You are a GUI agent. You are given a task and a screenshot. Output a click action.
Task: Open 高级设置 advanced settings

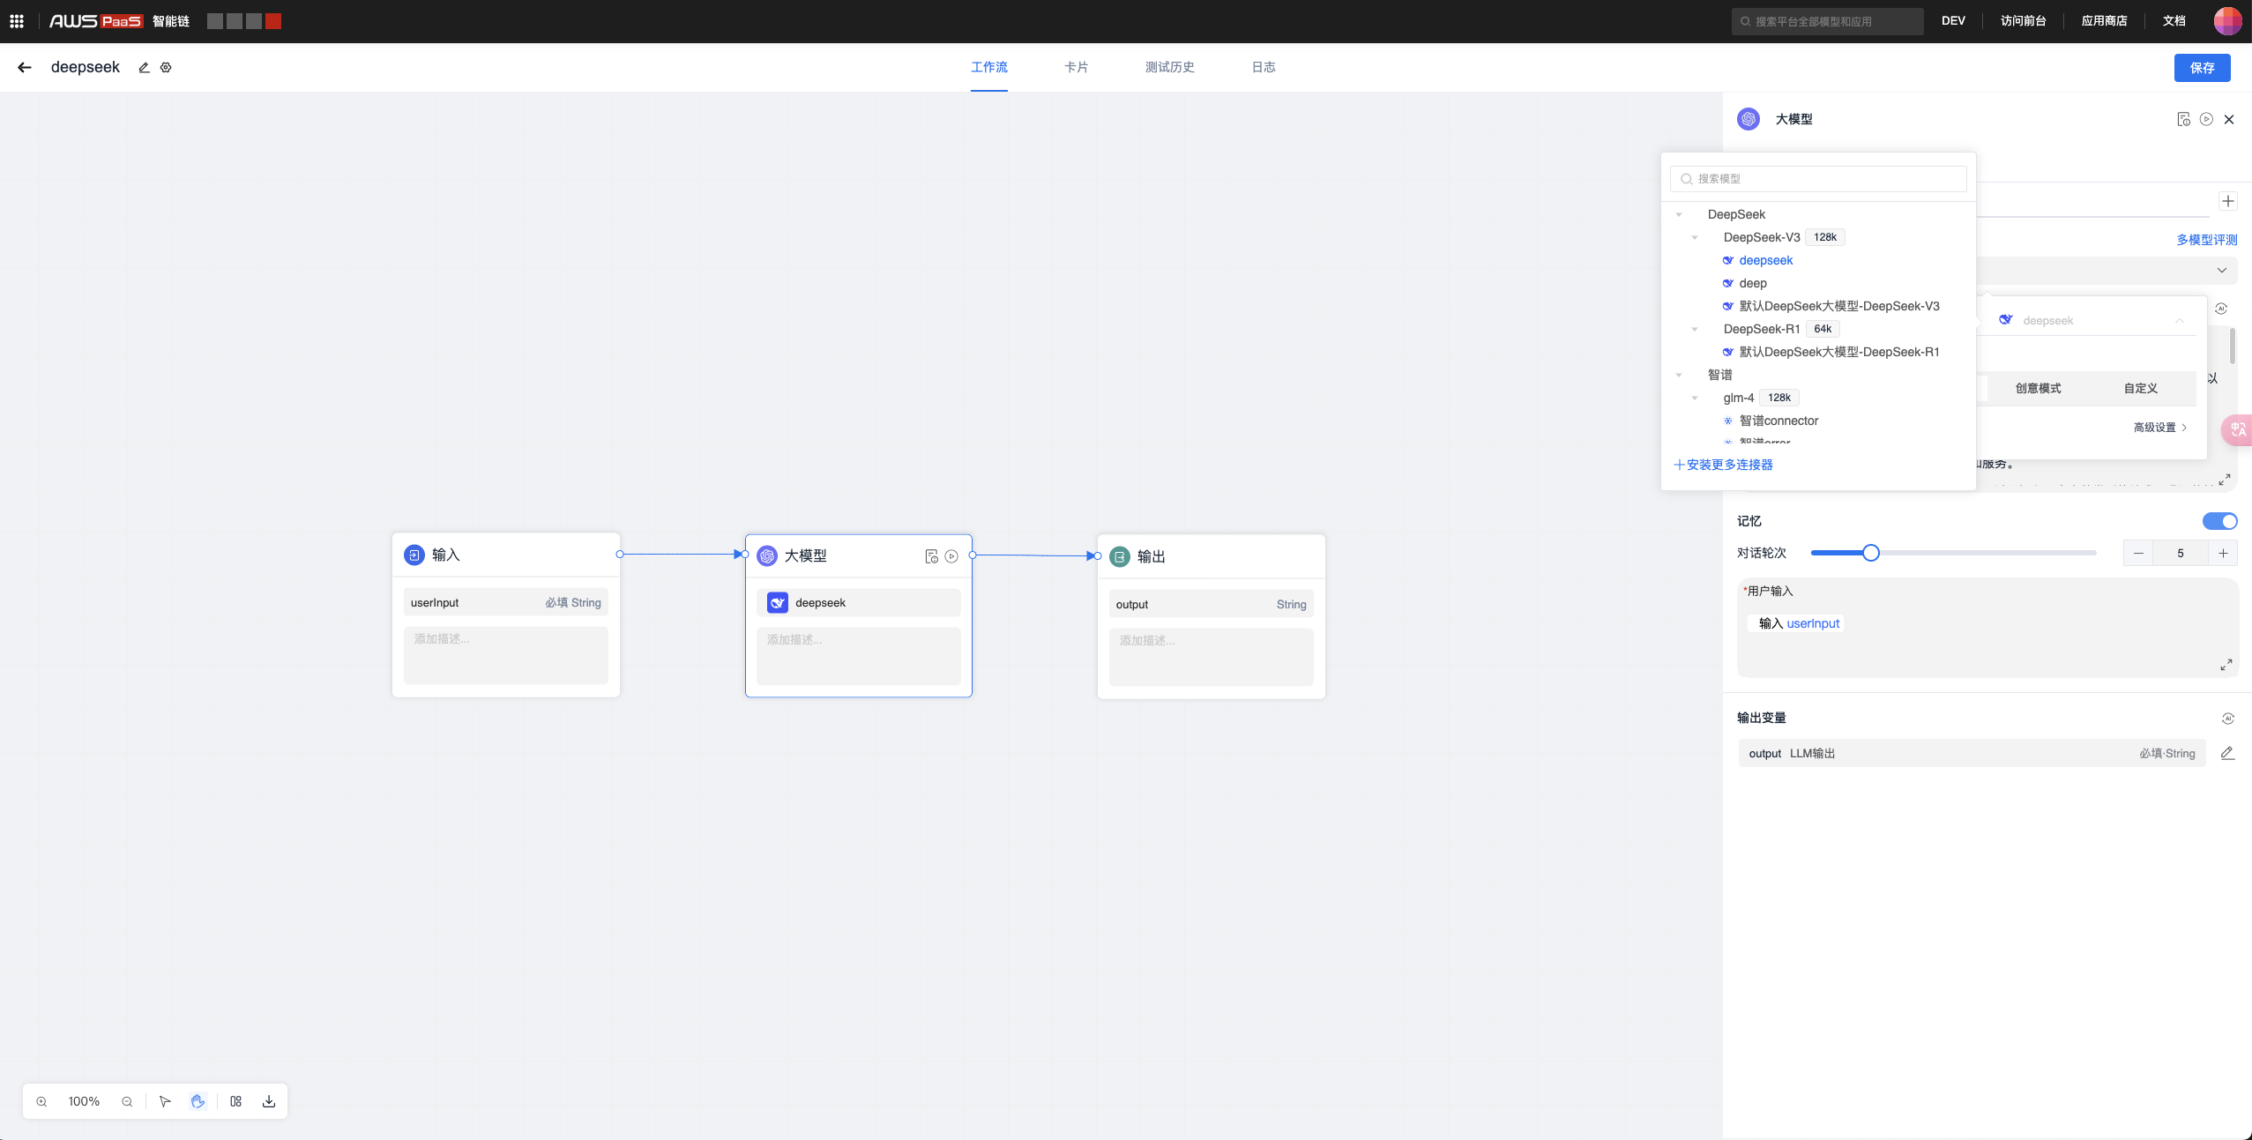point(2159,428)
